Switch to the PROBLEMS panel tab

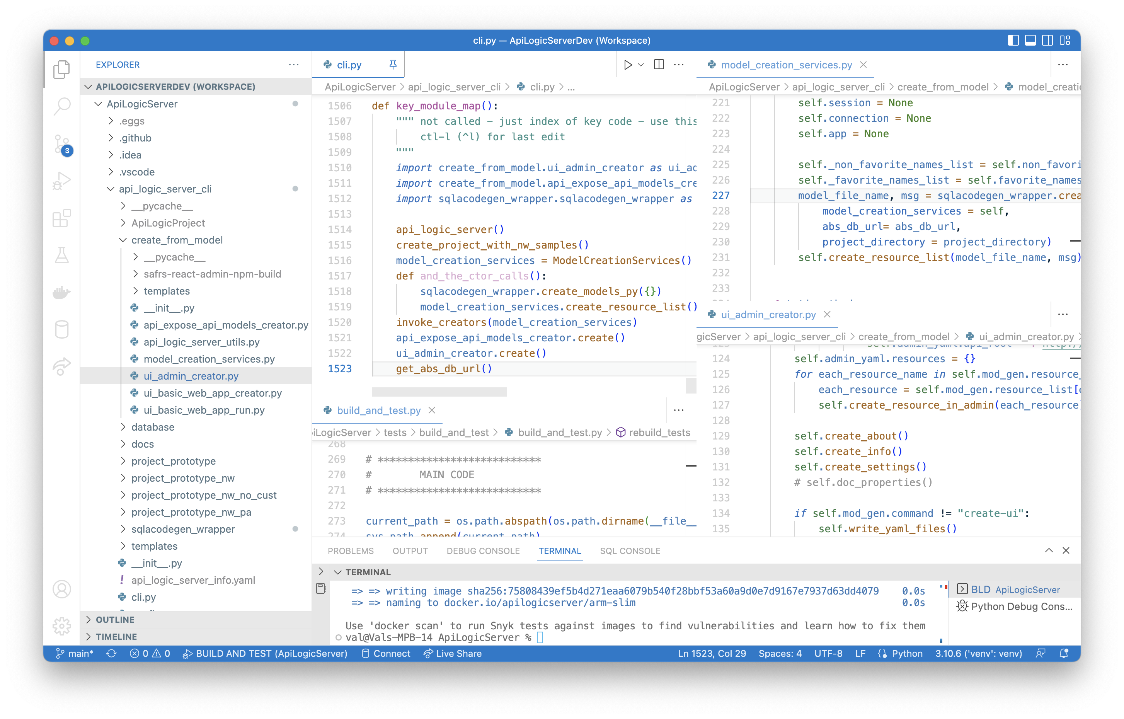pyautogui.click(x=351, y=551)
